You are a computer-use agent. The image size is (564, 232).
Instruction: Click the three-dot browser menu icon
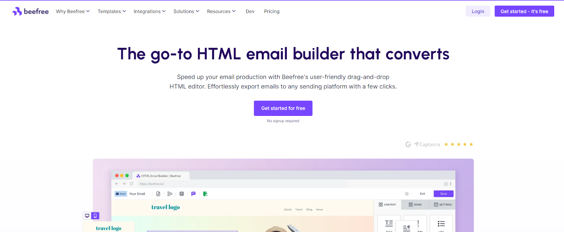450,184
